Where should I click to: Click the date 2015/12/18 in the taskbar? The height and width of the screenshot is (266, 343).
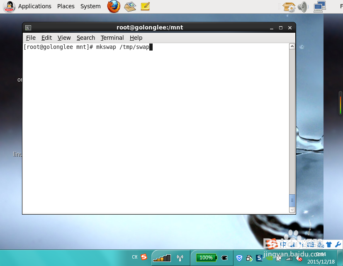pyautogui.click(x=321, y=261)
